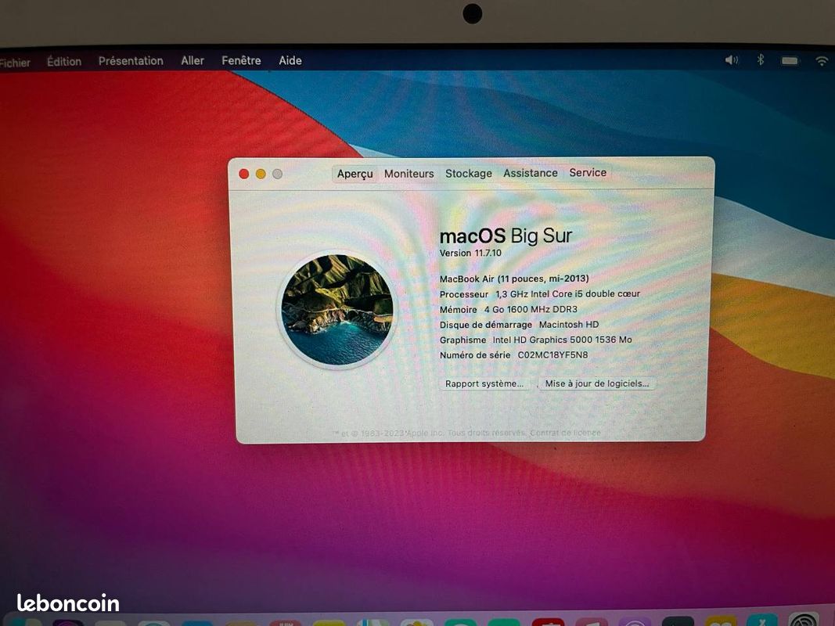Switch to the Service tab
This screenshot has width=835, height=626.
[x=588, y=172]
